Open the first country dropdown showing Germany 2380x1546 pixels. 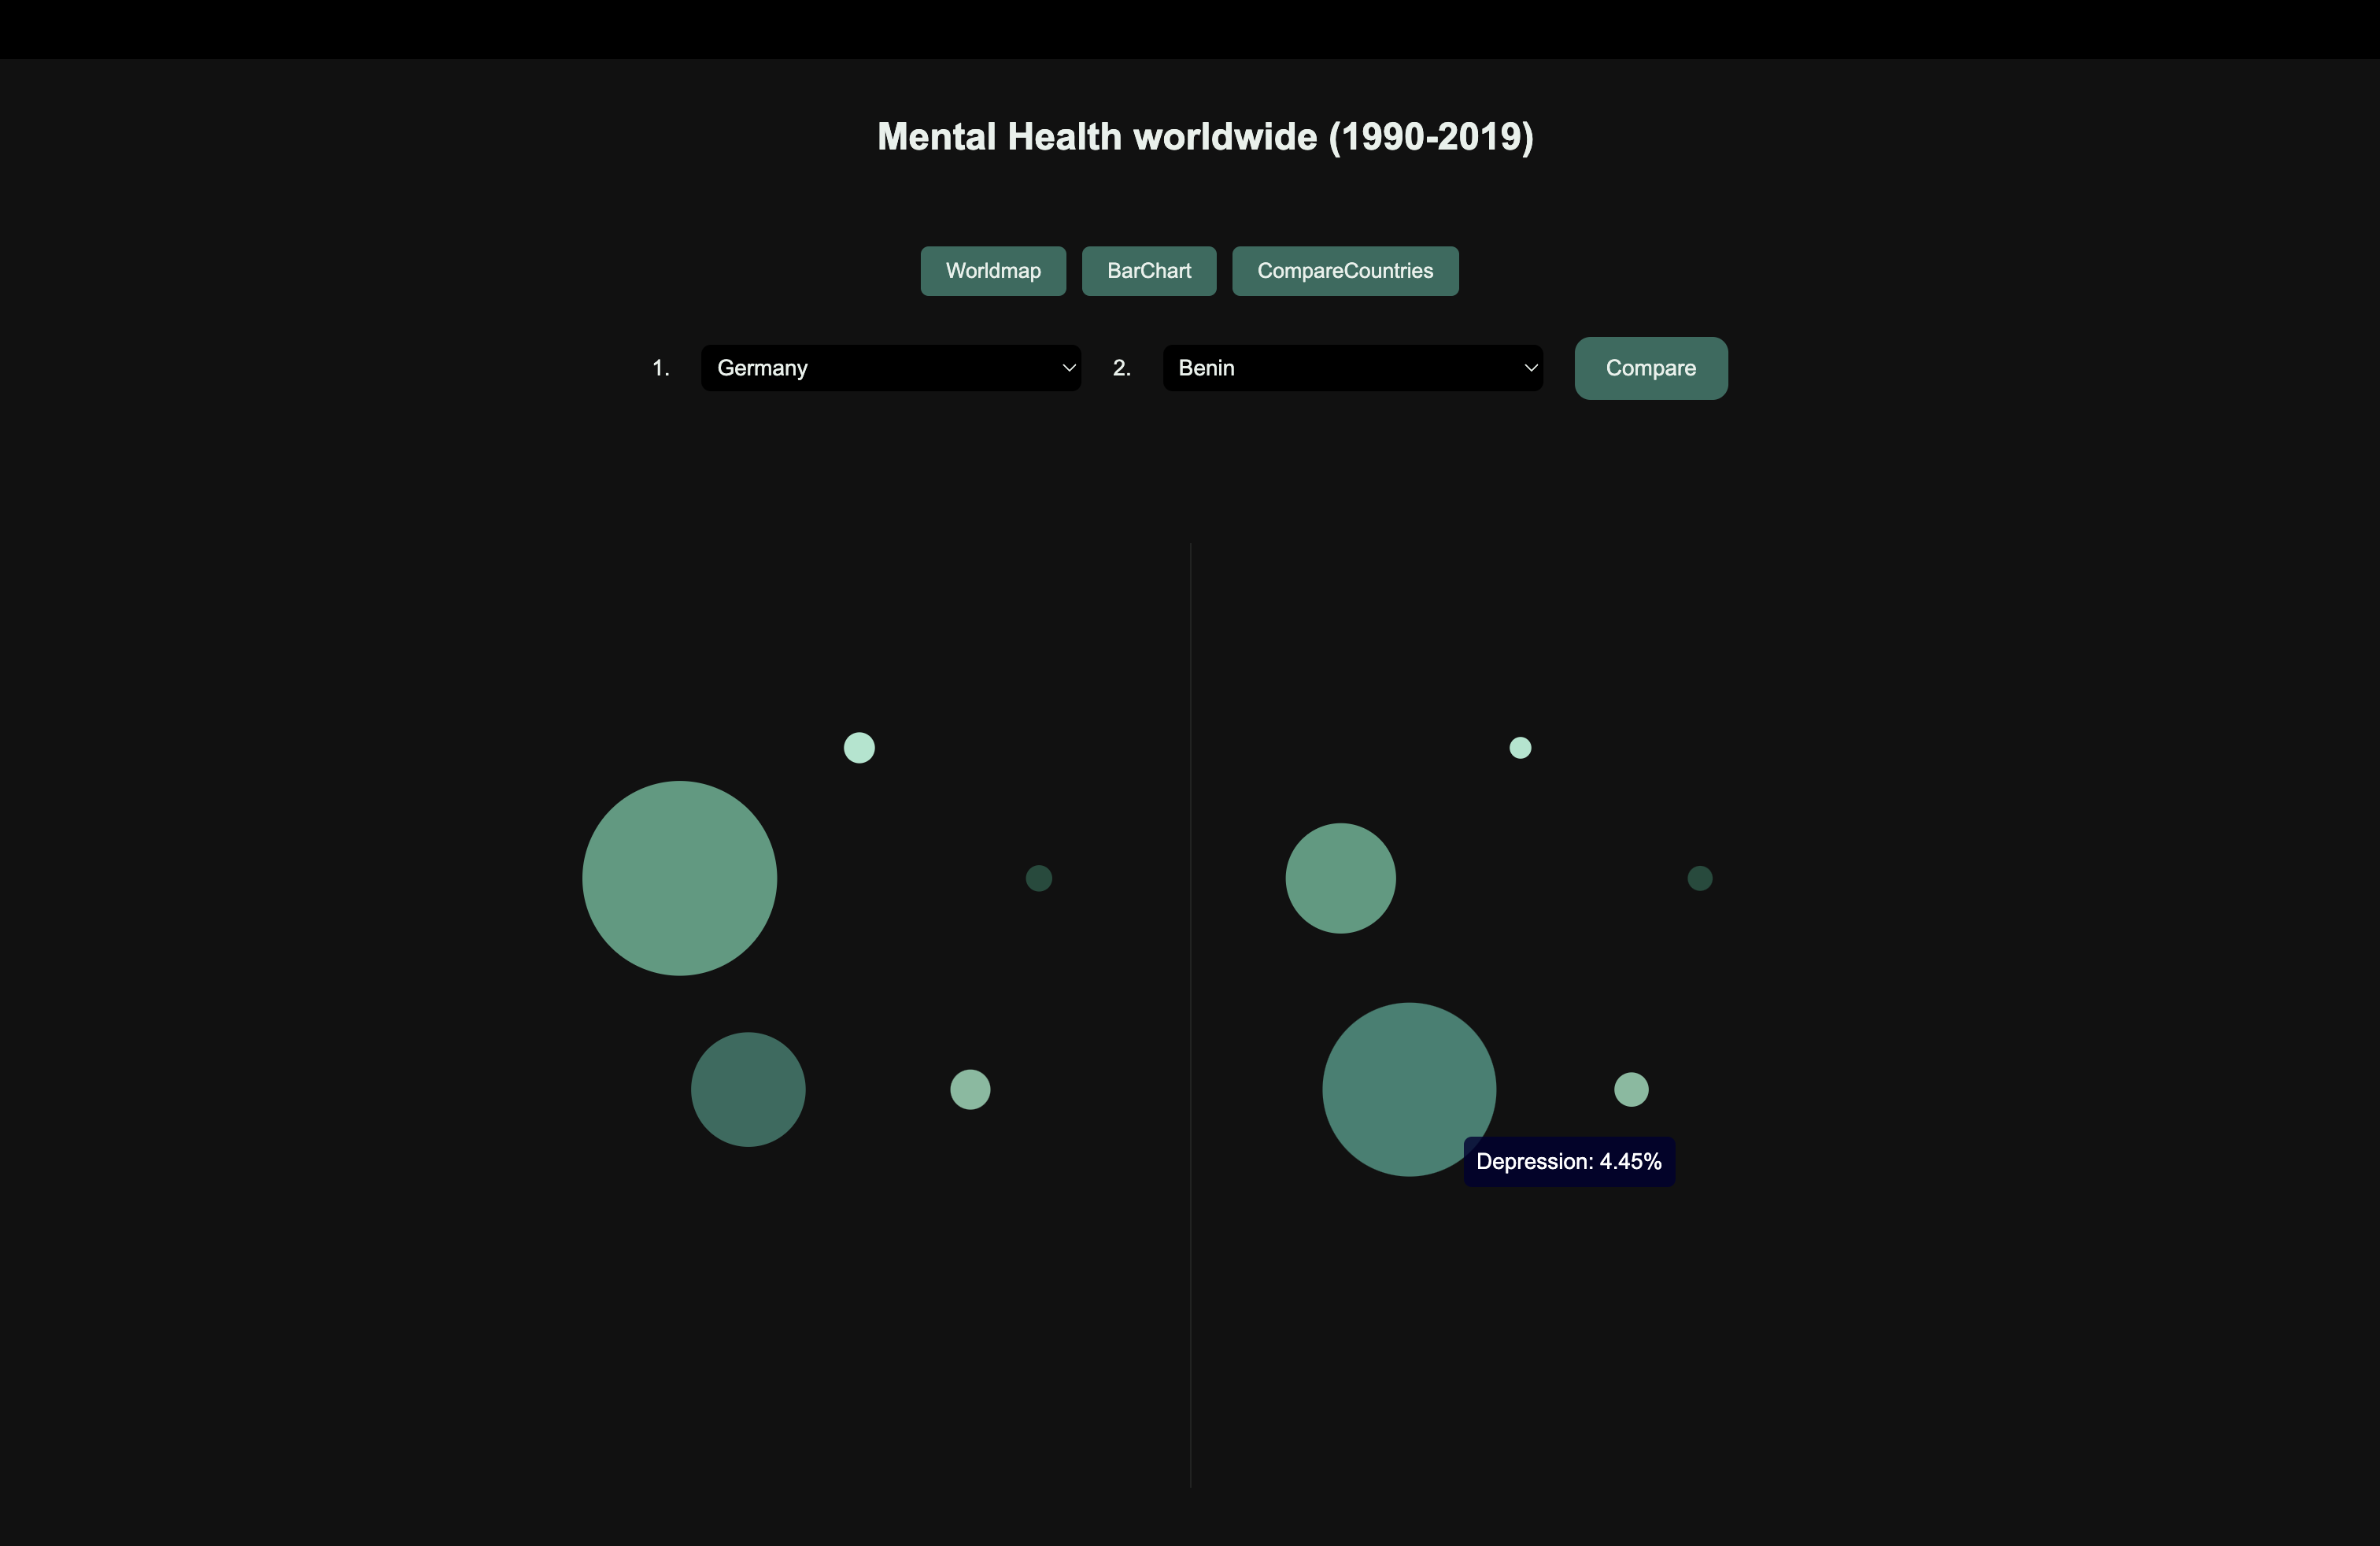[891, 368]
